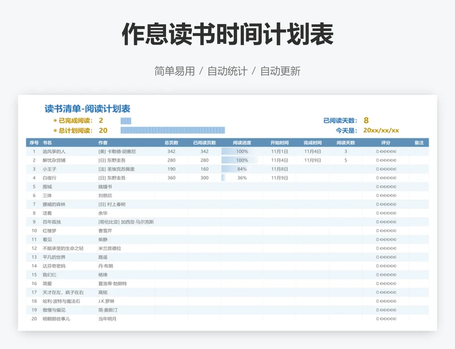Click the 100% progress bar for 解忧杂货铺
The height and width of the screenshot is (349, 455).
[x=239, y=161]
